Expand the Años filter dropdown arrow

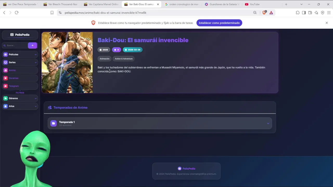coord(35,106)
